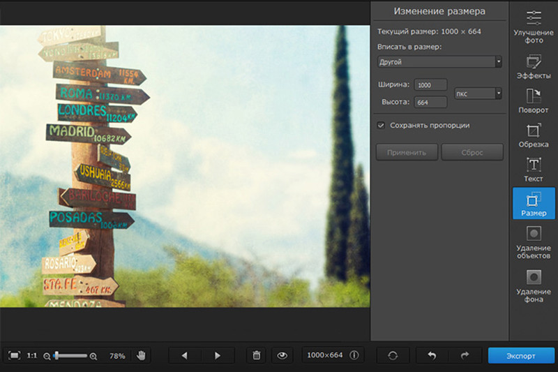
Task: Delete image with trash icon
Action: pos(256,355)
